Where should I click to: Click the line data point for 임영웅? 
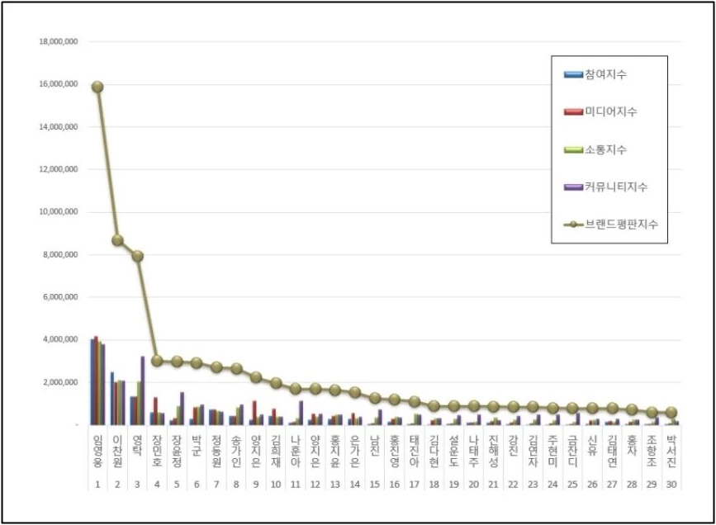[x=97, y=87]
